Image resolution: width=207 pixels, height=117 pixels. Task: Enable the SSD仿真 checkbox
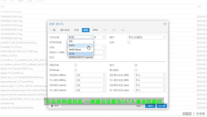click(76, 65)
